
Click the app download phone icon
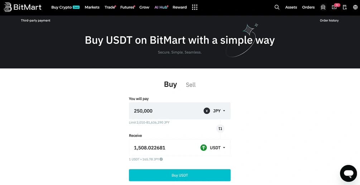345,7
